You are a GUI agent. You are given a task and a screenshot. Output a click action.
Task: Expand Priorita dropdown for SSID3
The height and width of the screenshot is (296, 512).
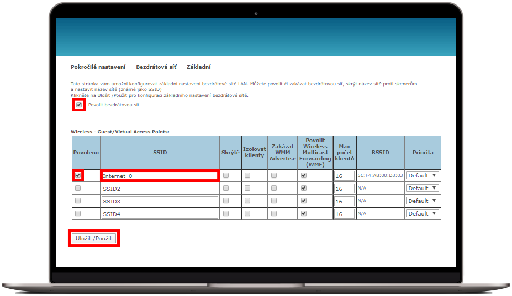pos(423,201)
